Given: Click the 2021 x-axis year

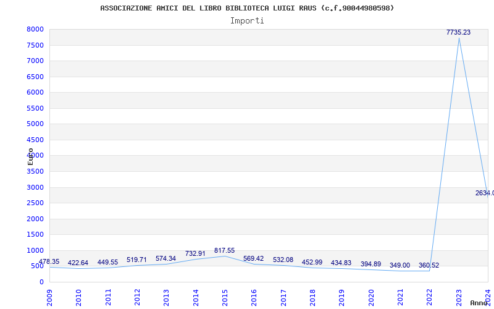Looking at the screenshot, I should (x=400, y=298).
